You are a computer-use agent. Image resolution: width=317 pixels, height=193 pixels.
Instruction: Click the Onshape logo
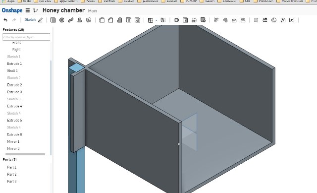point(12,10)
